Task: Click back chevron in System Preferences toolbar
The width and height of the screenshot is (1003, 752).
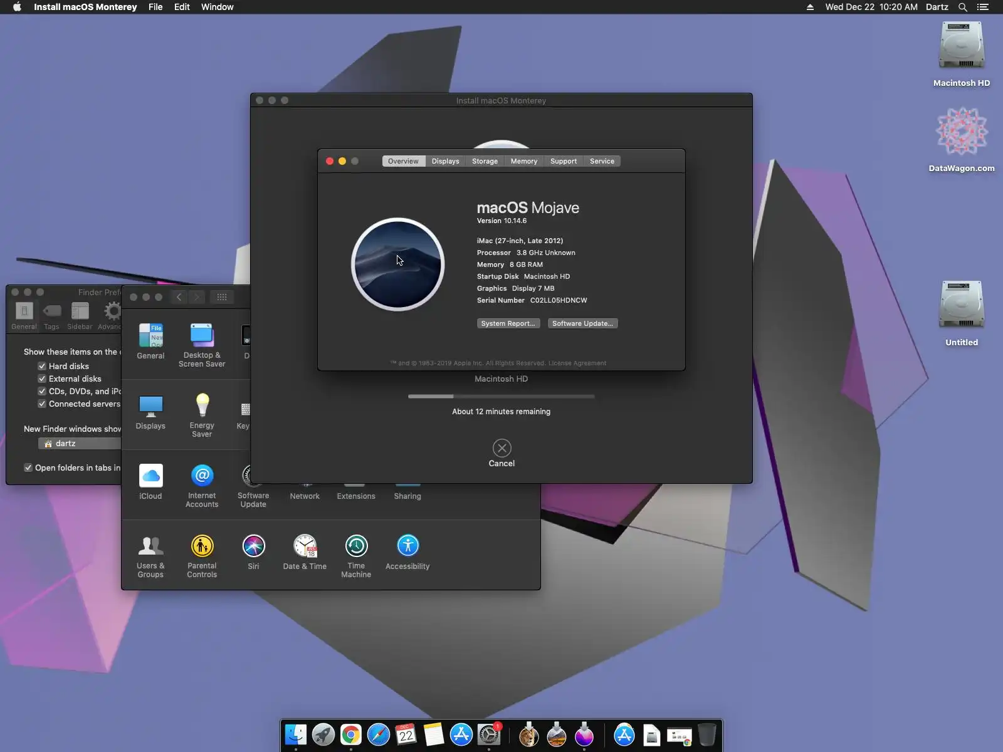Action: click(179, 297)
